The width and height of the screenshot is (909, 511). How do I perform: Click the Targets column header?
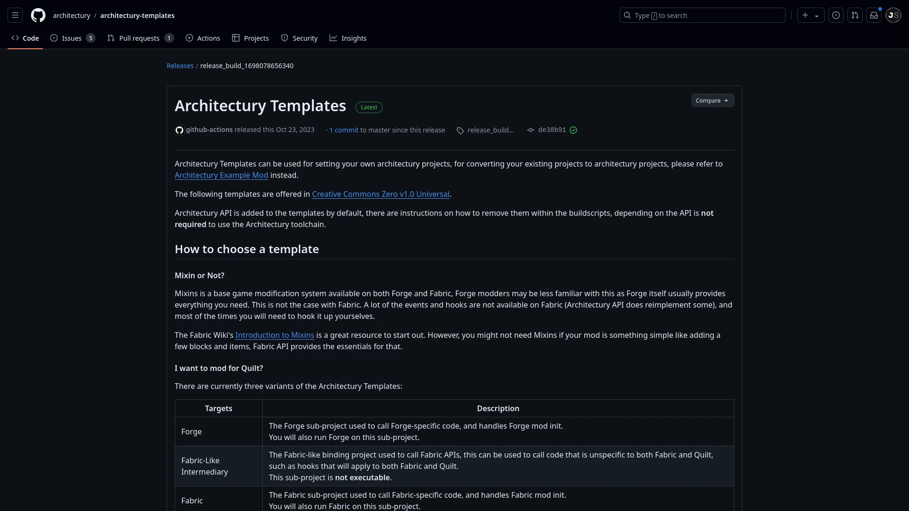tap(219, 408)
